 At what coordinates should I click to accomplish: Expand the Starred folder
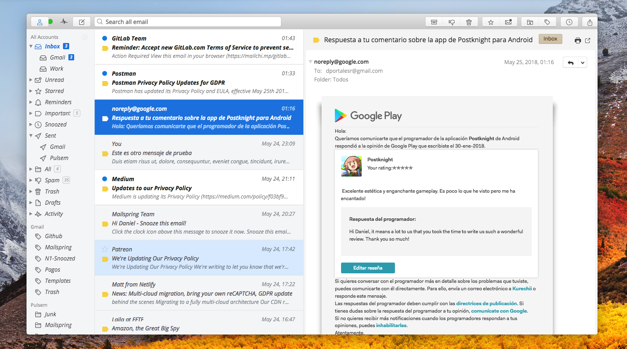tap(31, 91)
